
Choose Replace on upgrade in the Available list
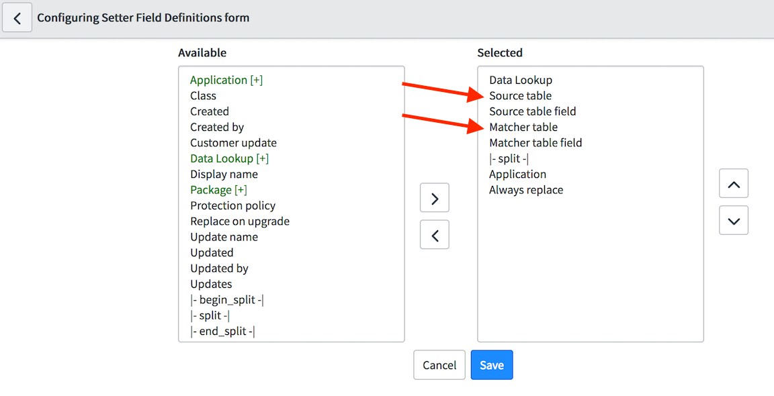240,221
